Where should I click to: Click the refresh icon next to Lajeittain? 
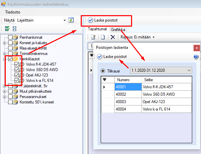[x=71, y=20]
